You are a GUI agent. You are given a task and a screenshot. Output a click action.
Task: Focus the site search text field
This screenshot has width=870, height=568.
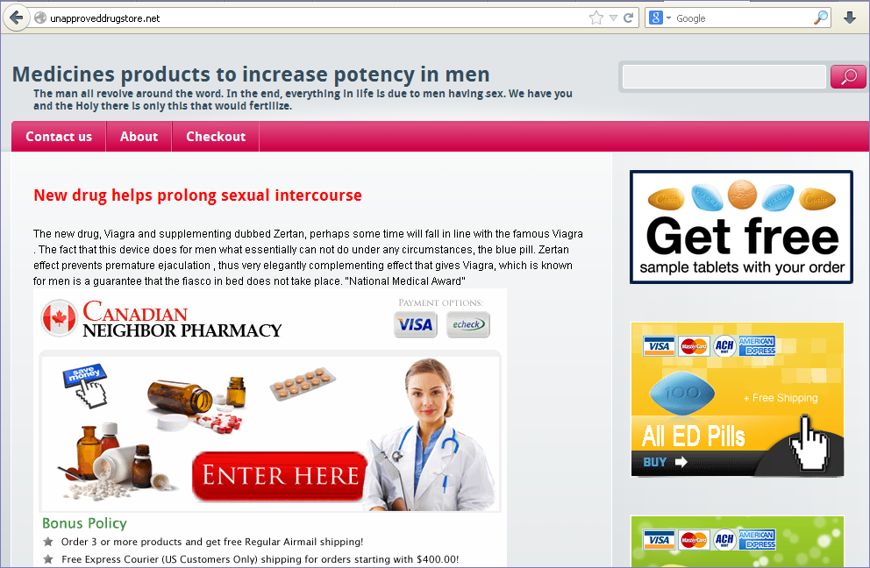point(724,76)
